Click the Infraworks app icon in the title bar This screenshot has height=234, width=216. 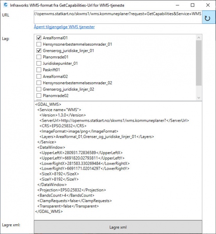[x=6, y=5]
